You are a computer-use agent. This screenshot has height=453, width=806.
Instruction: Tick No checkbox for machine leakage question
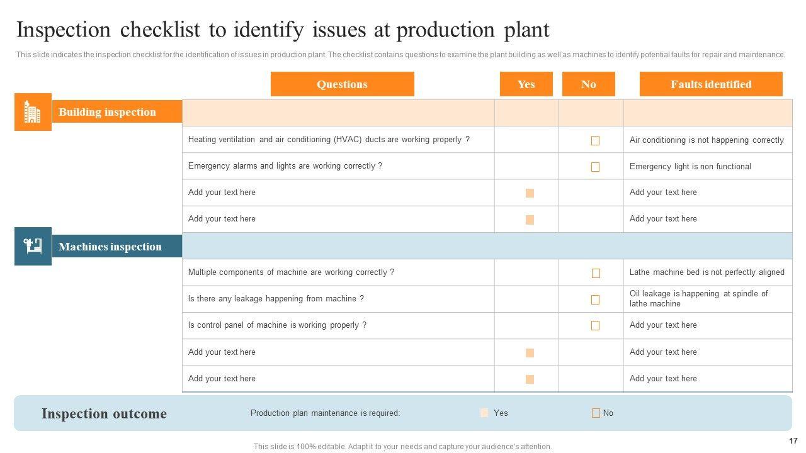[595, 300]
